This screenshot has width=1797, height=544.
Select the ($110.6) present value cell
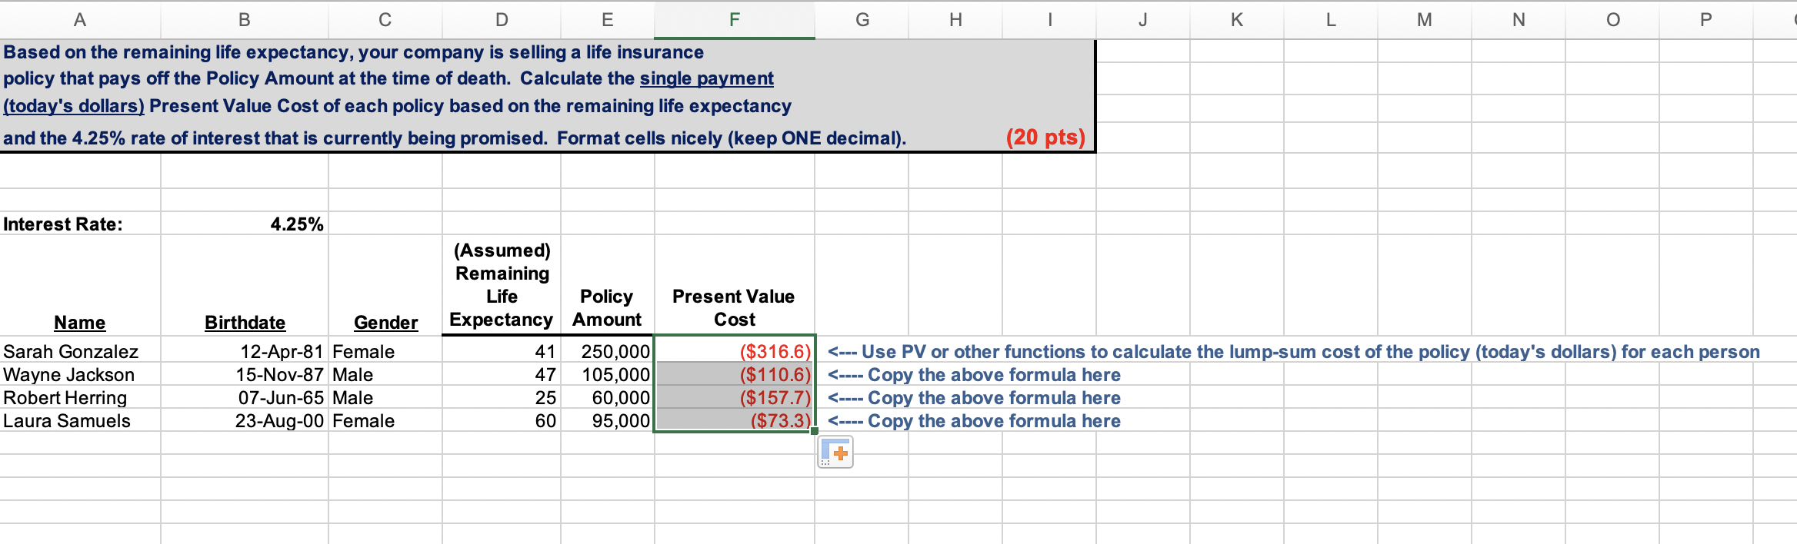pyautogui.click(x=735, y=374)
